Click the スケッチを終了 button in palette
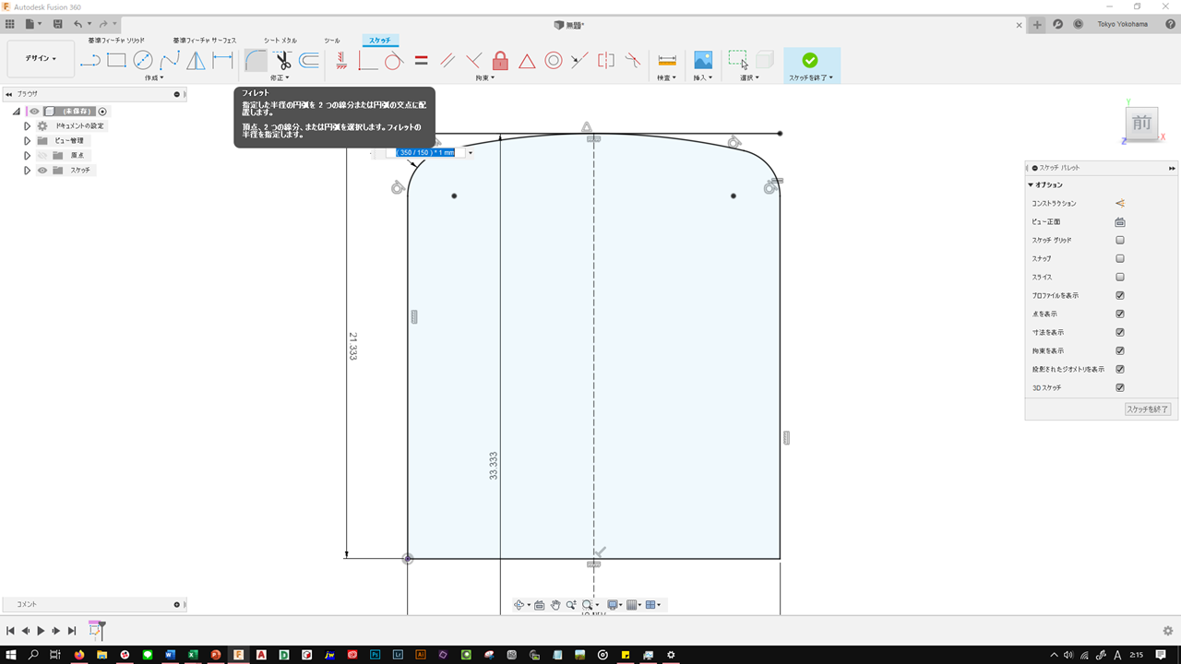Screen dimensions: 1181x664 coord(1148,409)
